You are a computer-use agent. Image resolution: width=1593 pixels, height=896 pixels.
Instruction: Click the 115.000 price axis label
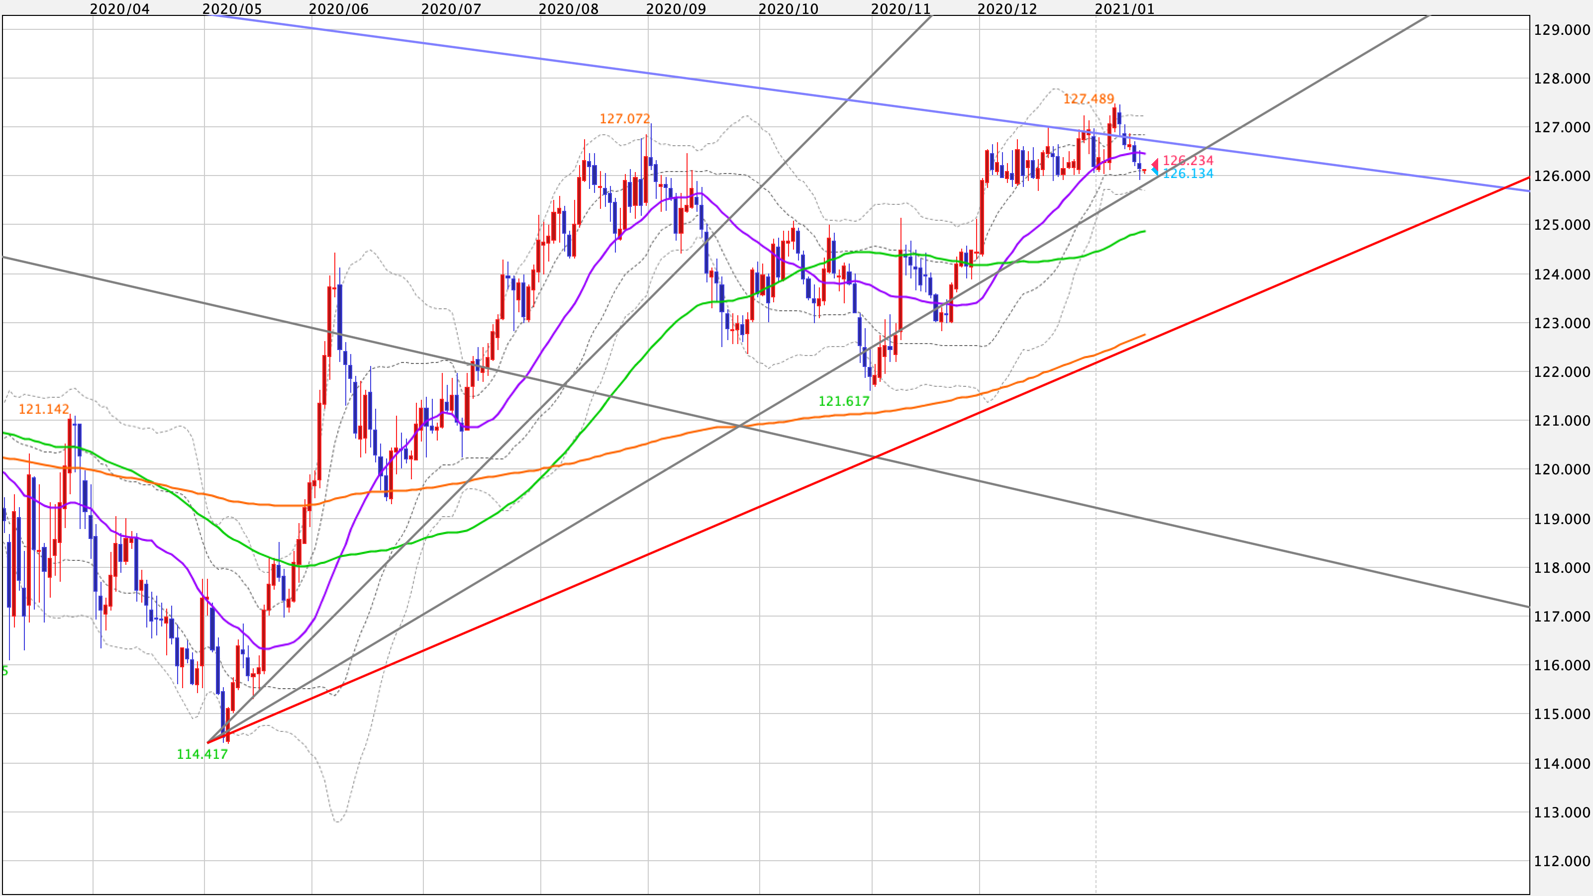click(x=1562, y=715)
